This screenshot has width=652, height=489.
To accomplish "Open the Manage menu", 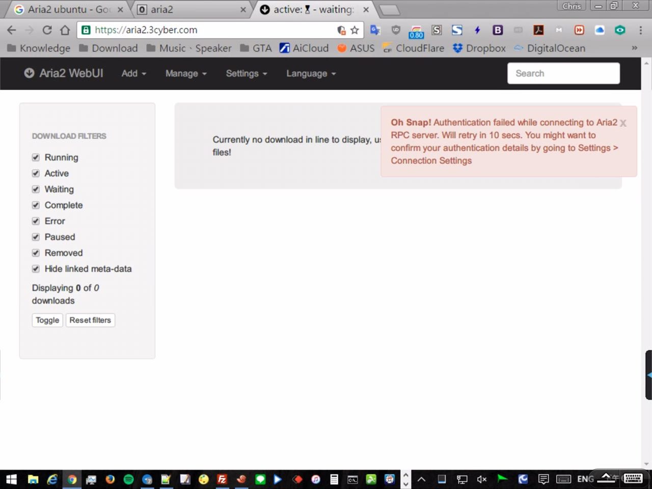I will 186,73.
